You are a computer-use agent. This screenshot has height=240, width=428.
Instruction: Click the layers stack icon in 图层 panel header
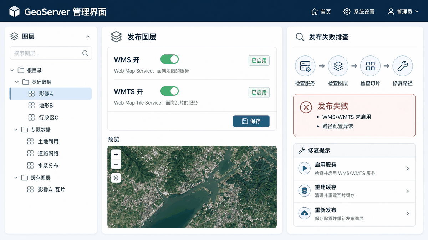click(x=14, y=36)
